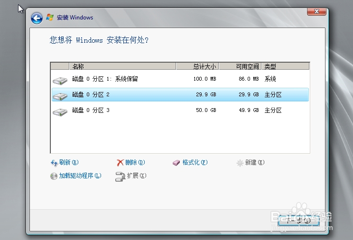Click the 系统 type cell
Image resolution: width=353 pixels, height=240 pixels.
tap(270, 79)
